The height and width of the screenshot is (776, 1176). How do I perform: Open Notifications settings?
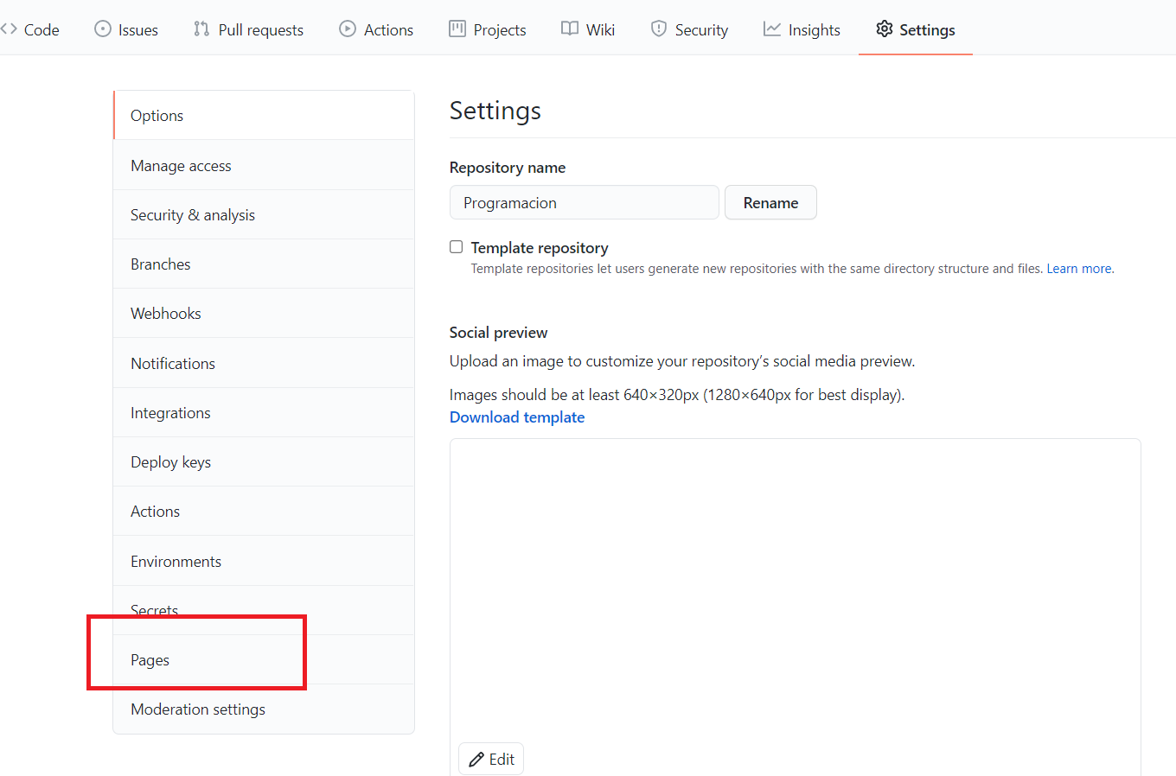coord(264,363)
